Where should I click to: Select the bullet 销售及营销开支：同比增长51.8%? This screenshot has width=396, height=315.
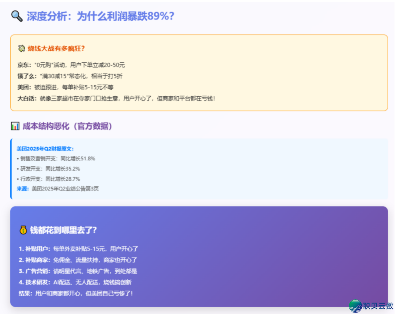[x=56, y=159]
